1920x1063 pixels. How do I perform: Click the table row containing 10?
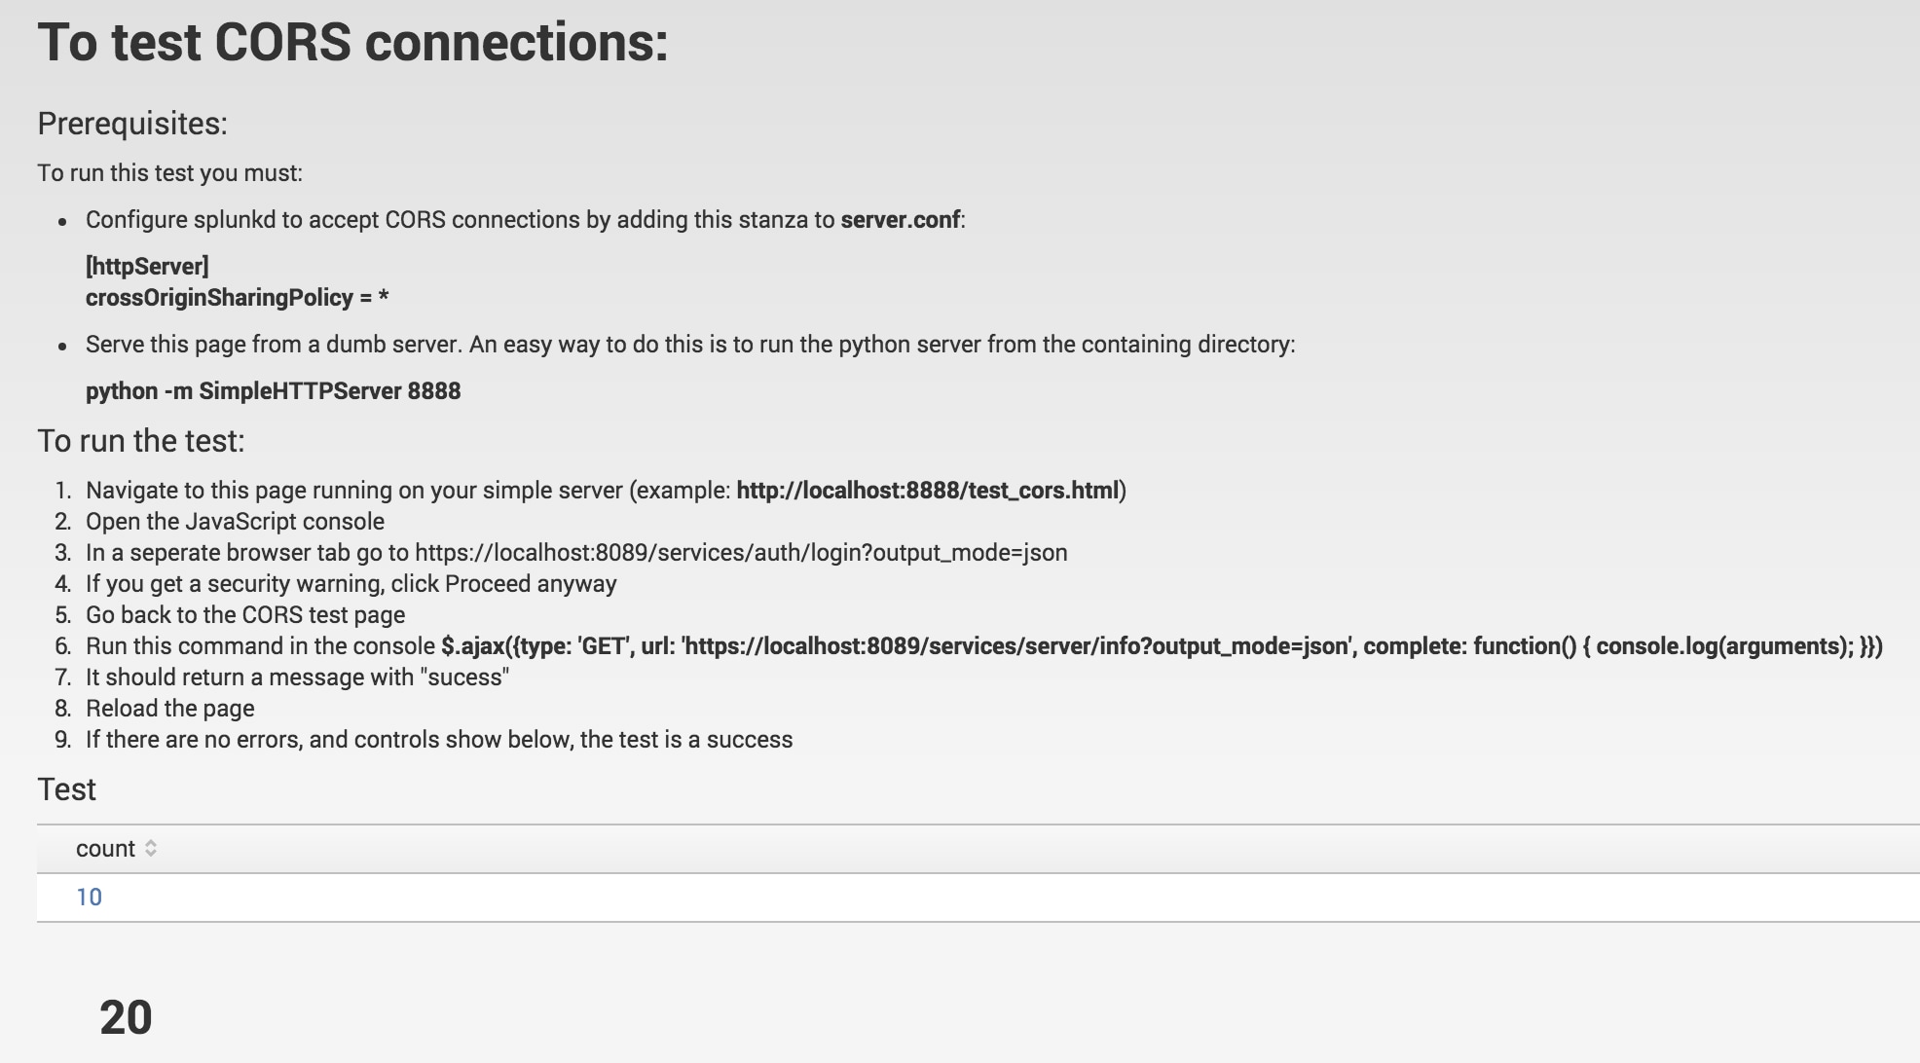click(x=978, y=898)
